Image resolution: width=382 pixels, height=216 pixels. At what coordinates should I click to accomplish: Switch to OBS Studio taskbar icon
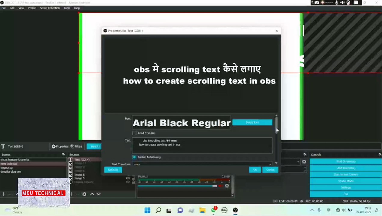click(x=235, y=210)
